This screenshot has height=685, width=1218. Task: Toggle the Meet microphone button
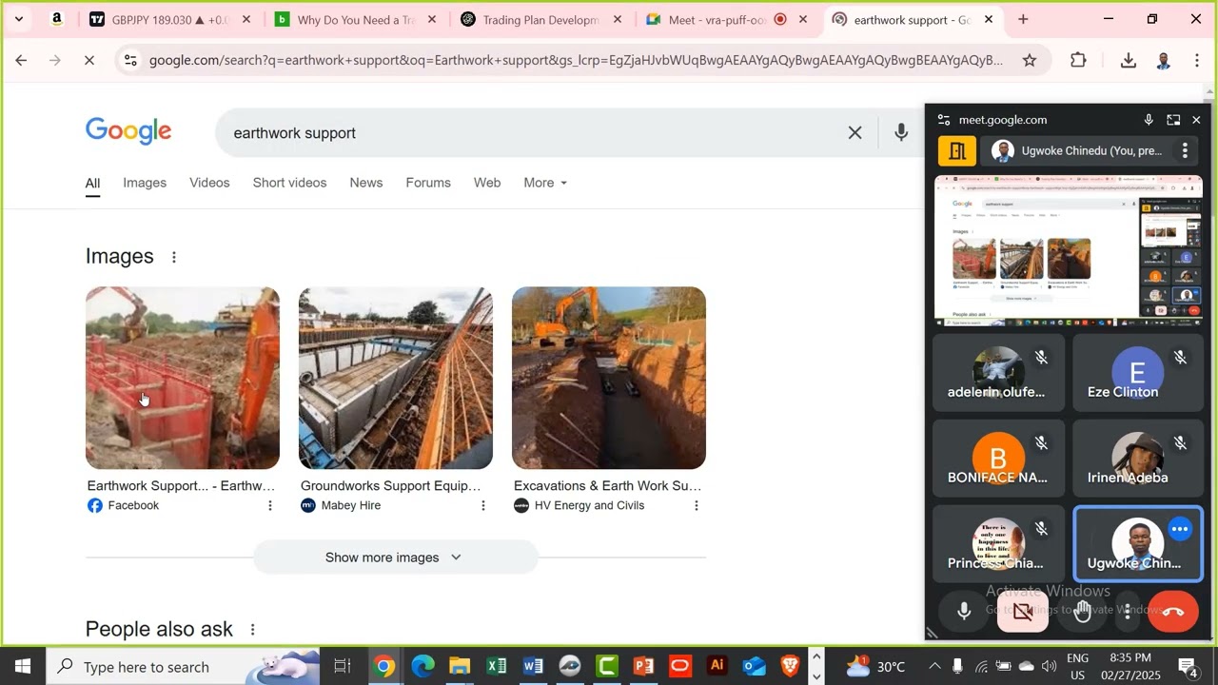click(964, 612)
